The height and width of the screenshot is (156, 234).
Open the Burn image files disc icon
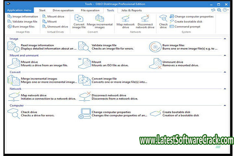pos(155,47)
